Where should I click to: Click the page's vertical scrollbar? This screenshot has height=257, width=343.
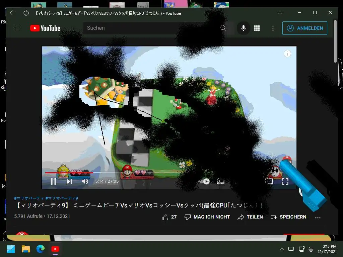click(335, 41)
